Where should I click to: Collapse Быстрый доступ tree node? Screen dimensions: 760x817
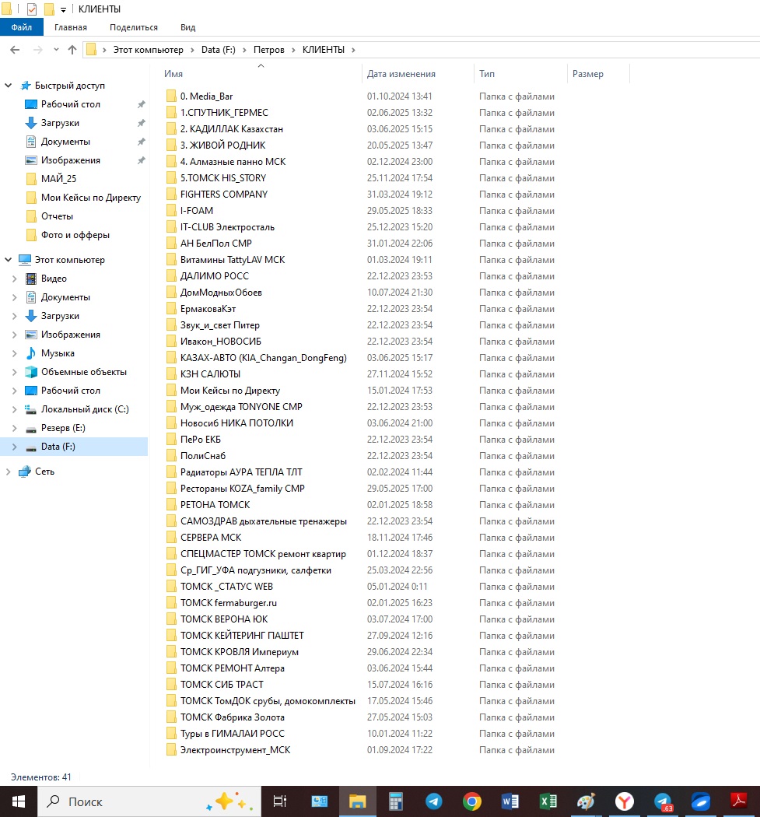pyautogui.click(x=9, y=86)
